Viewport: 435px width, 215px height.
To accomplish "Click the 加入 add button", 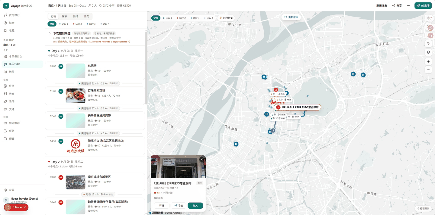I will coord(195,206).
